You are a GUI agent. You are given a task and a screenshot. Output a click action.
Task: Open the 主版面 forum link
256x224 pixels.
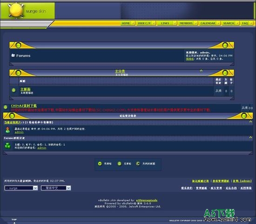tap(25, 89)
